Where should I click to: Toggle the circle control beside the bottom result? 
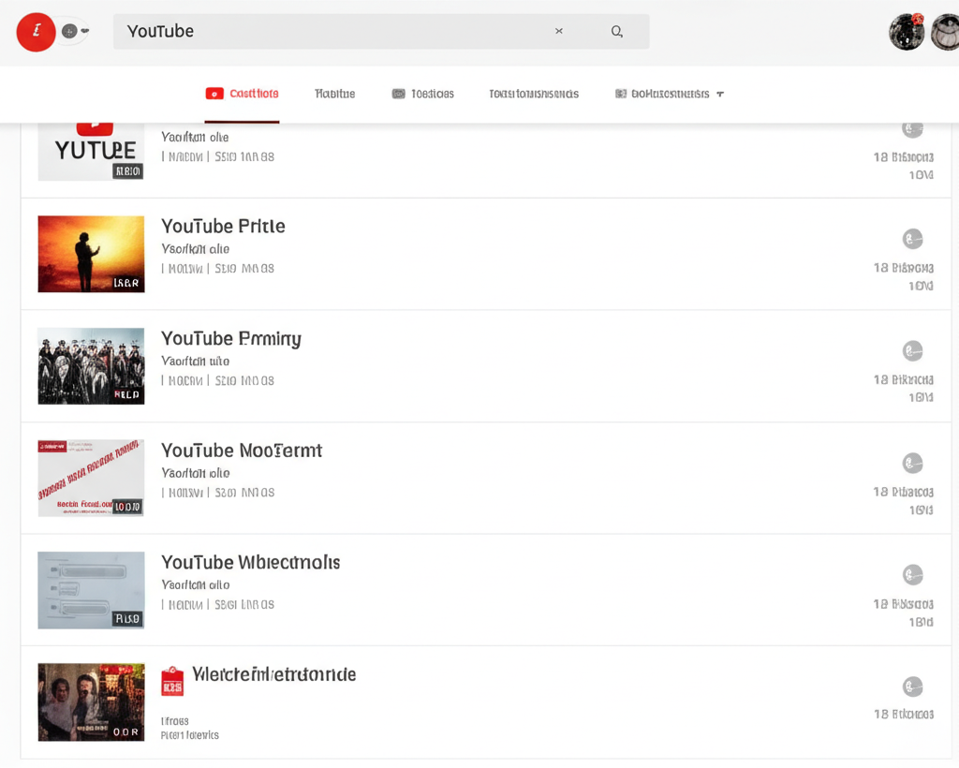[x=912, y=687]
